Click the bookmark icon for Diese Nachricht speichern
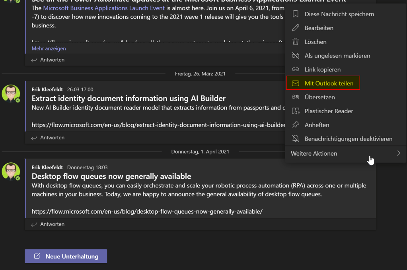Viewport: 407px width, 270px height. [x=295, y=14]
